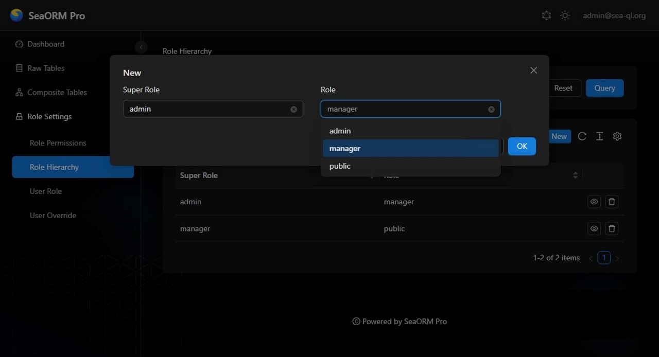This screenshot has width=659, height=357.
Task: Clear the Role manager input value
Action: coord(491,109)
